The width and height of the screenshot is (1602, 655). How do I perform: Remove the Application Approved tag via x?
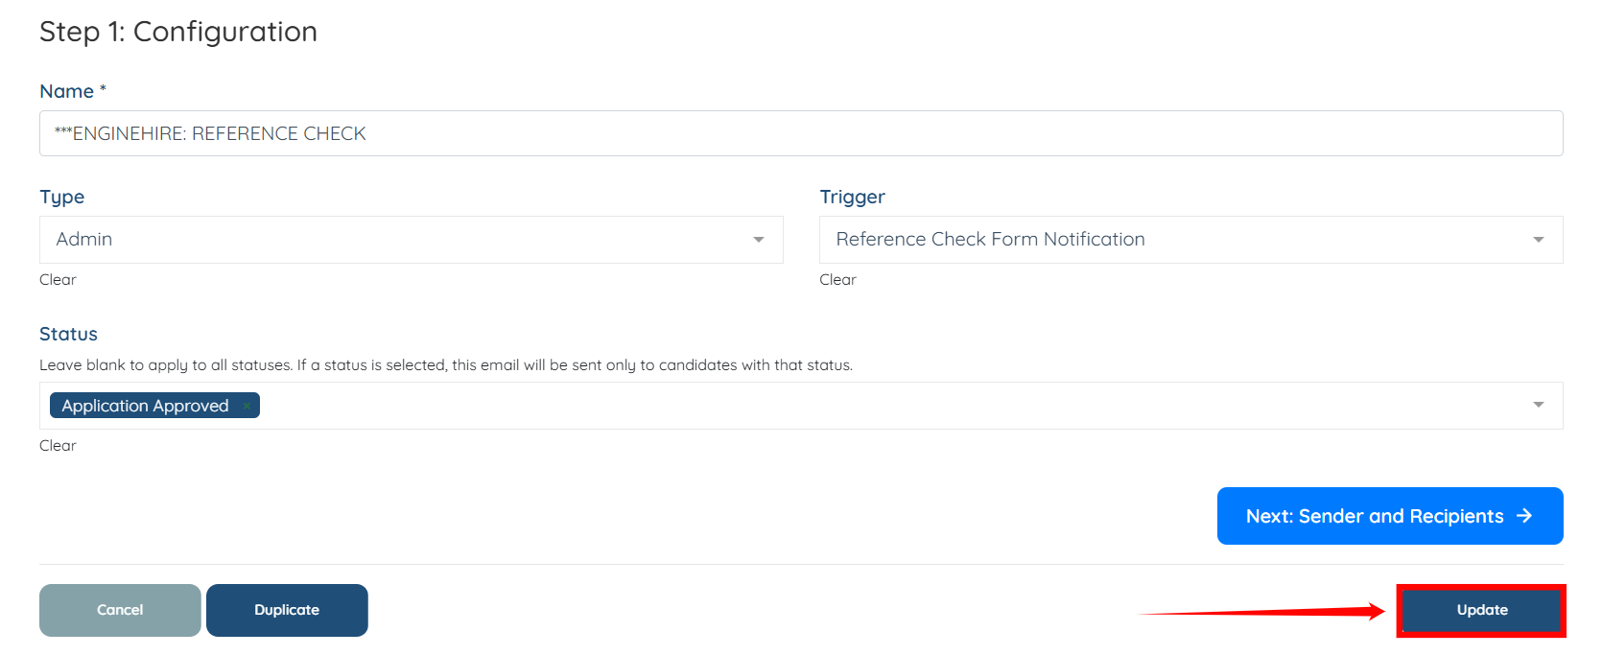(x=247, y=407)
